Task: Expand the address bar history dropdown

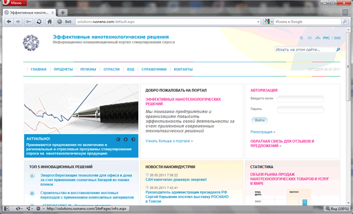Action: point(258,22)
